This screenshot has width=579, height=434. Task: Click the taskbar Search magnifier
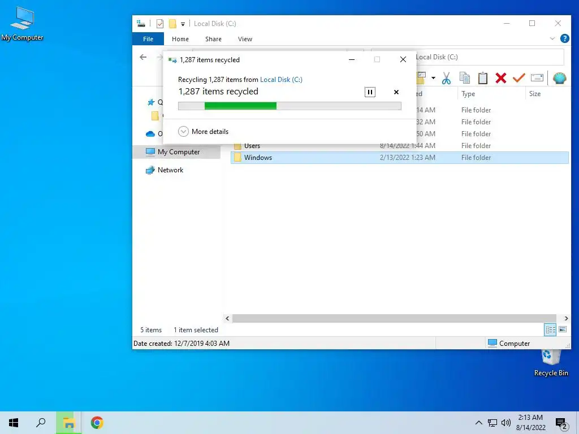(41, 423)
